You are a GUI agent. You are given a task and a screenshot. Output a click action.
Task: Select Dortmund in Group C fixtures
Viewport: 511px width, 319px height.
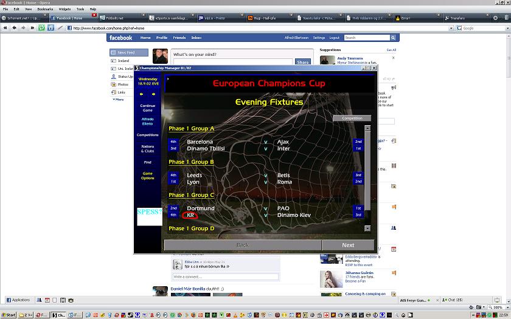coord(201,208)
